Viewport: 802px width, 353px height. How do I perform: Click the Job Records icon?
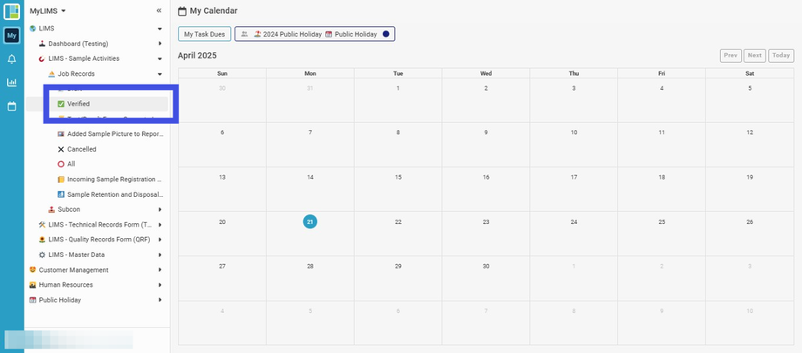tap(51, 74)
